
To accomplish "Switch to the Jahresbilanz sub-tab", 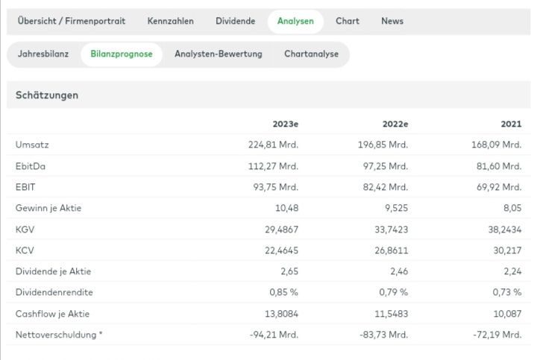I will [43, 54].
